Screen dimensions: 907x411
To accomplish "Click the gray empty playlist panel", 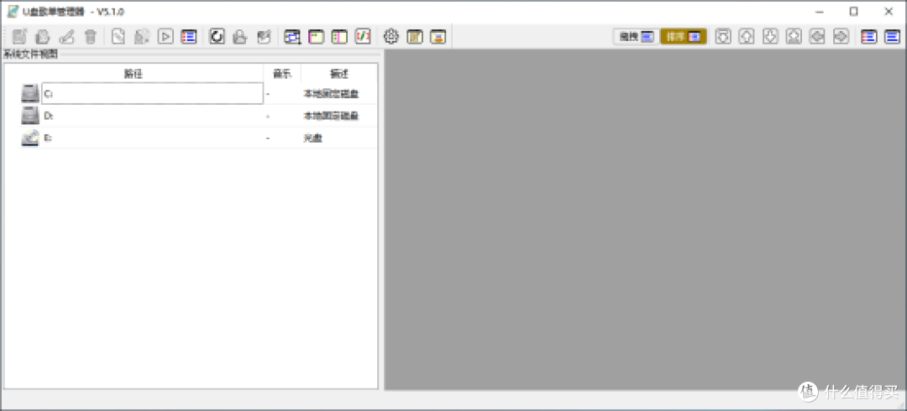I will [x=645, y=220].
